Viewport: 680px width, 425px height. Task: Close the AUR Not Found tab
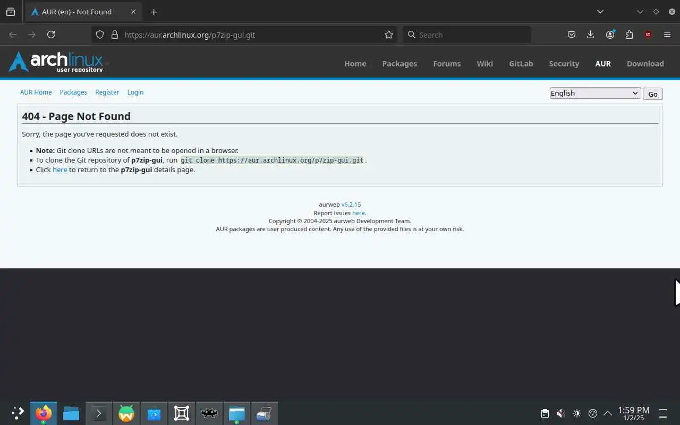[x=133, y=12]
